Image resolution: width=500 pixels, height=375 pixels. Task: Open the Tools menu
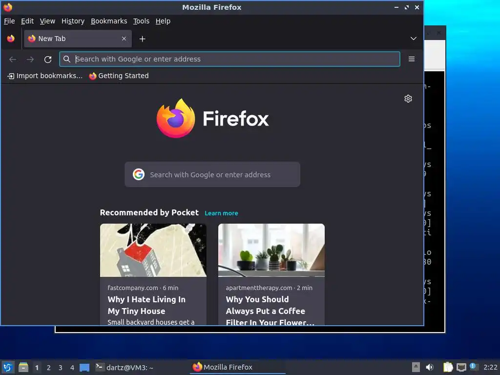pyautogui.click(x=141, y=21)
